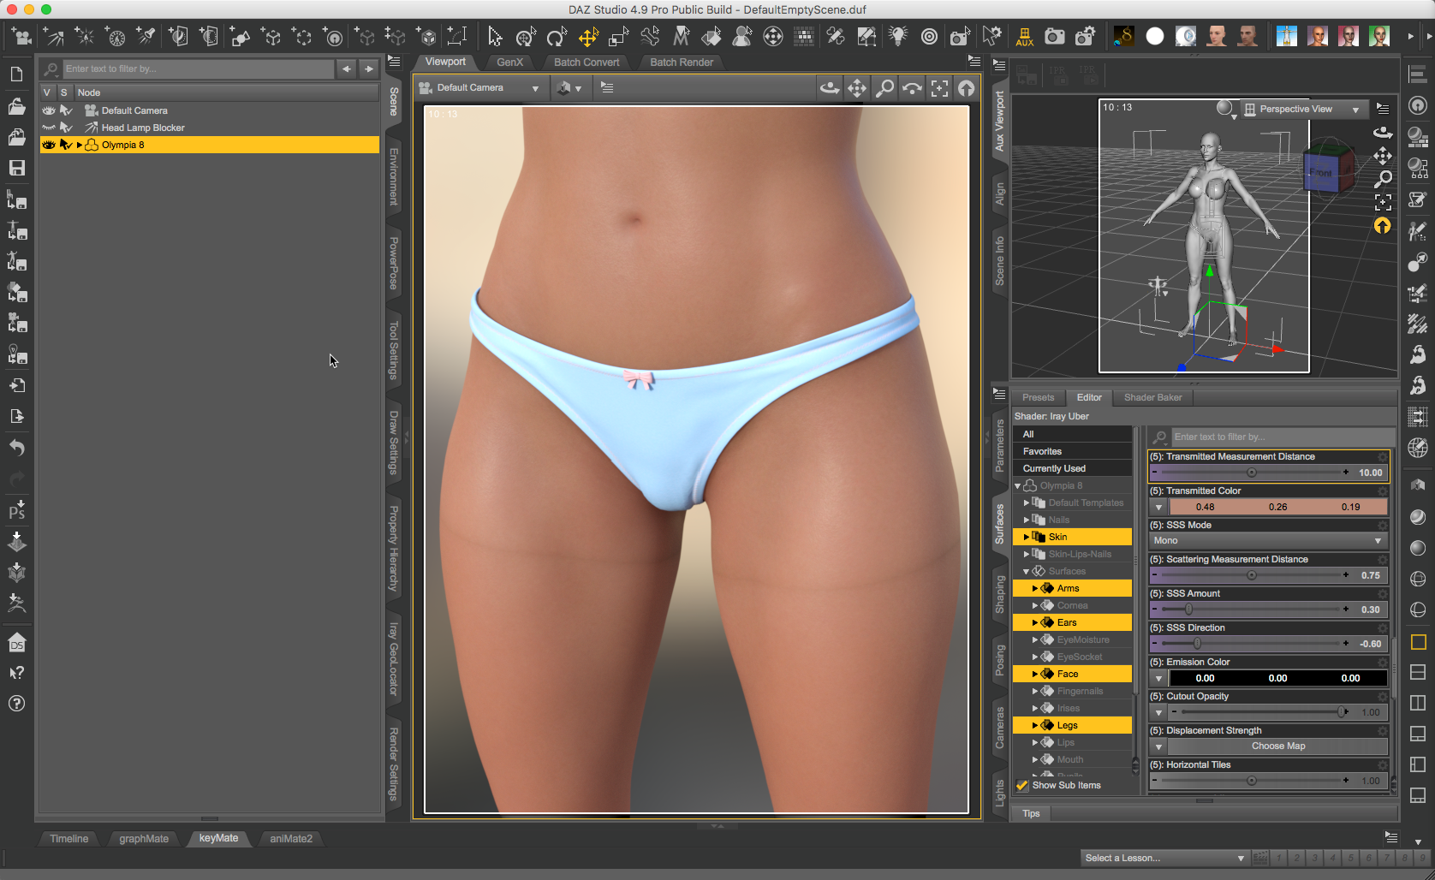1435x880 pixels.
Task: Toggle visibility of Head Lamp Blocker
Action: pyautogui.click(x=49, y=128)
